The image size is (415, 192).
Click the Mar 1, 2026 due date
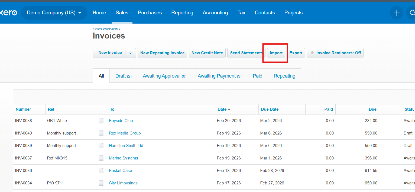271,158
